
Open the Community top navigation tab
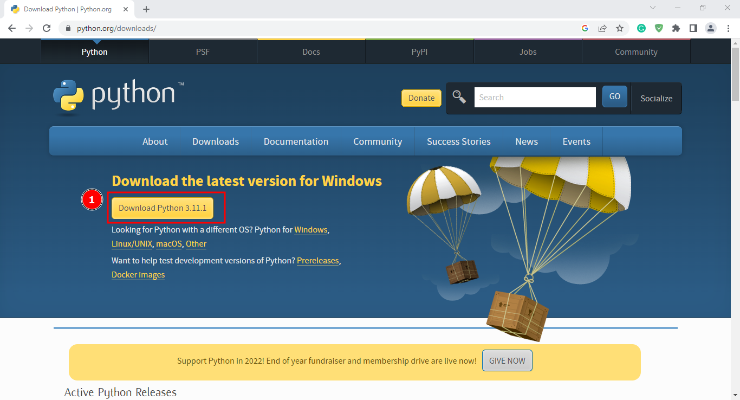637,52
